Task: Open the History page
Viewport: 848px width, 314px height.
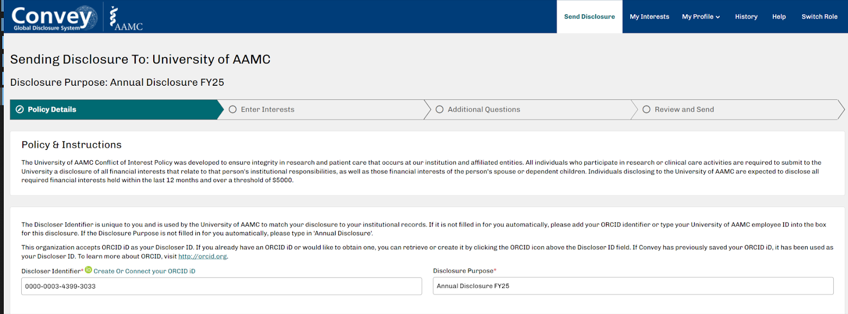Action: 746,17
